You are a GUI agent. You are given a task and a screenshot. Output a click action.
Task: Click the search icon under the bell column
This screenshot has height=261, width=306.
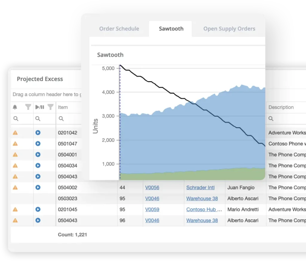click(x=16, y=118)
